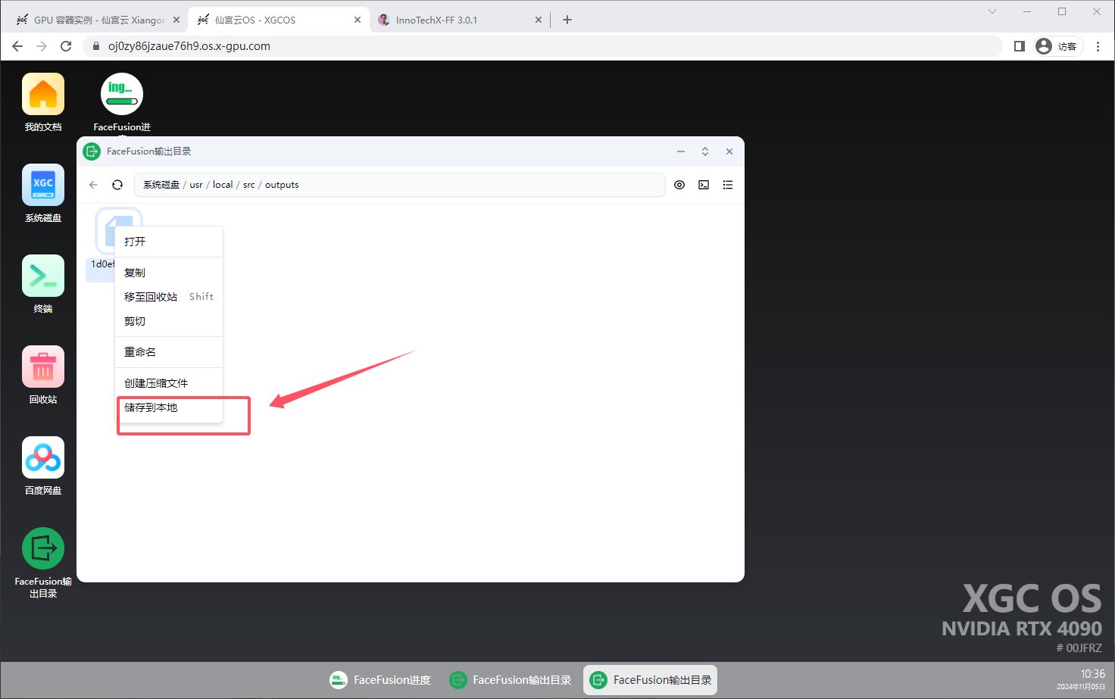Choose 重命名 in context menu
Viewport: 1115px width, 699px height.
[169, 352]
